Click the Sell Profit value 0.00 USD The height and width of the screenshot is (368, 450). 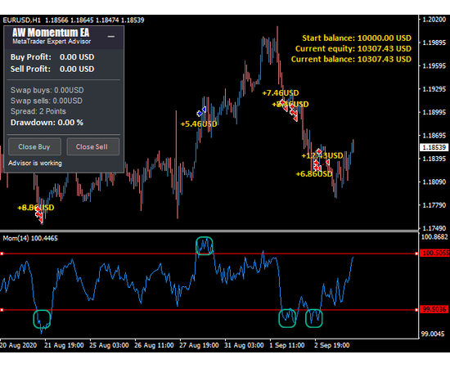click(77, 70)
